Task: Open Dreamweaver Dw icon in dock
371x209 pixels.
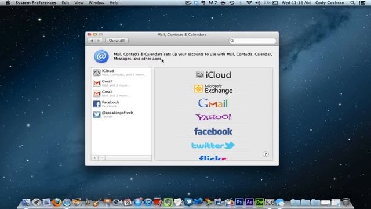Action: 260,202
